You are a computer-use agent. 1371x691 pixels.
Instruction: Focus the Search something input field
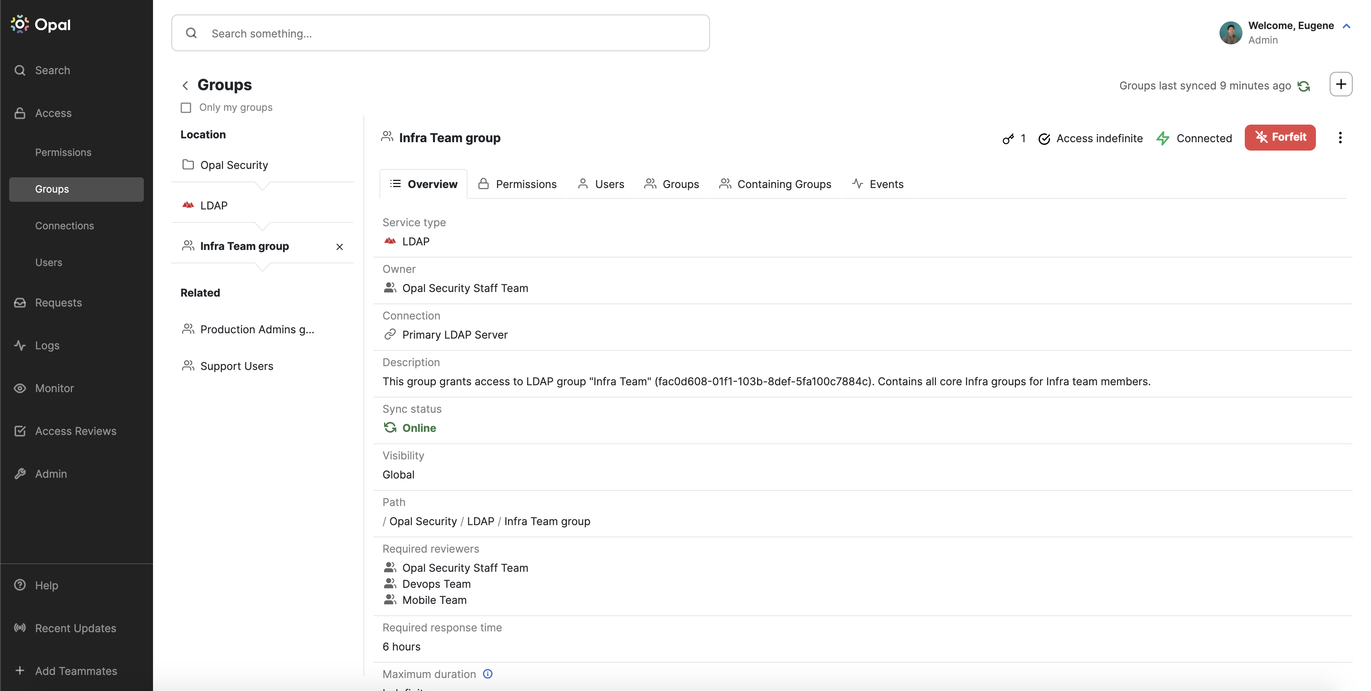tap(440, 33)
